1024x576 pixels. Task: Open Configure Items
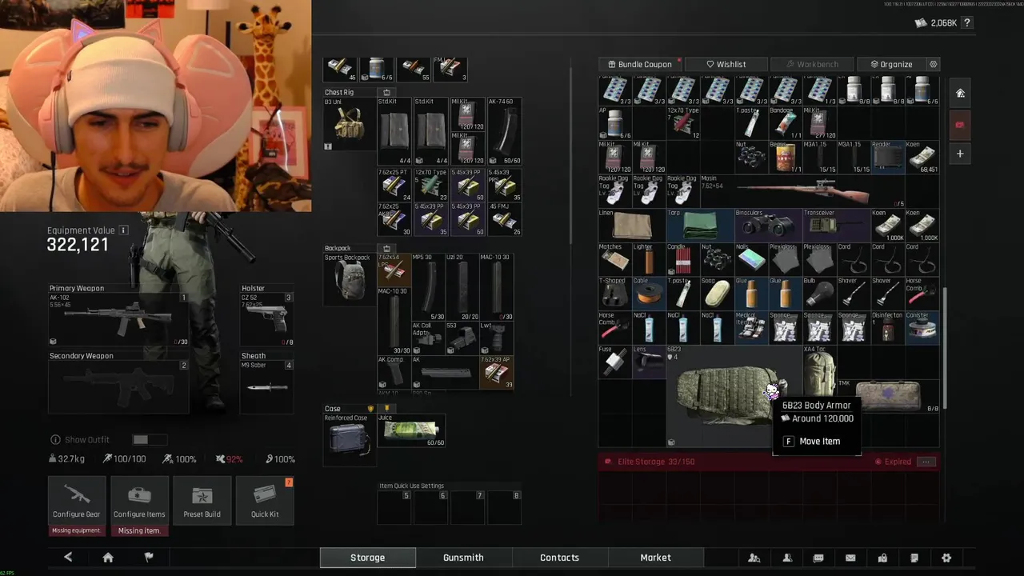pyautogui.click(x=139, y=501)
